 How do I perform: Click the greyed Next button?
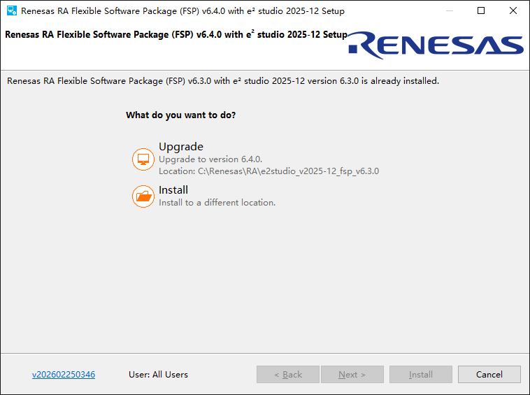(x=352, y=375)
